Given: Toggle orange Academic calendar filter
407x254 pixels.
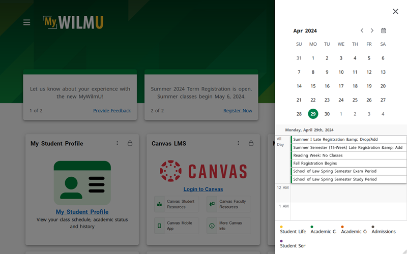Looking at the screenshot, I should tap(354, 230).
